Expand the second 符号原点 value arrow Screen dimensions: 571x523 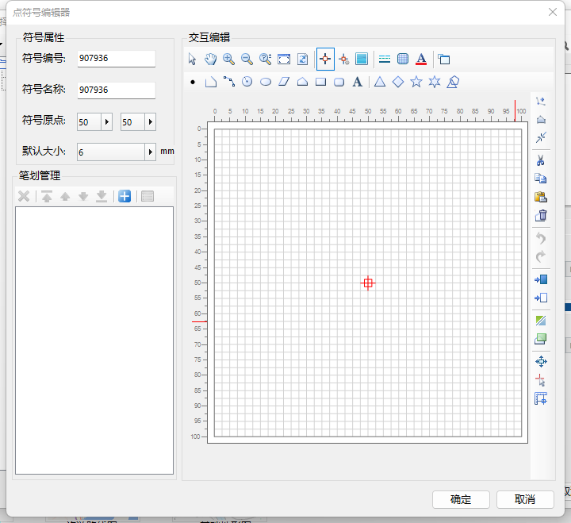coord(151,121)
